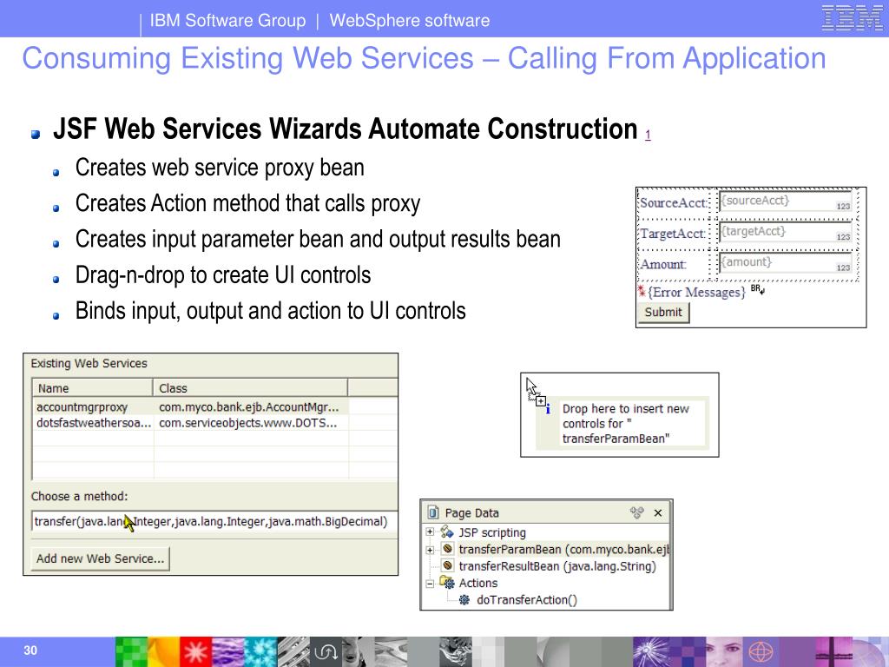Viewport: 889px width, 667px height.
Task: Click the Actions folder icon
Action: point(447,583)
